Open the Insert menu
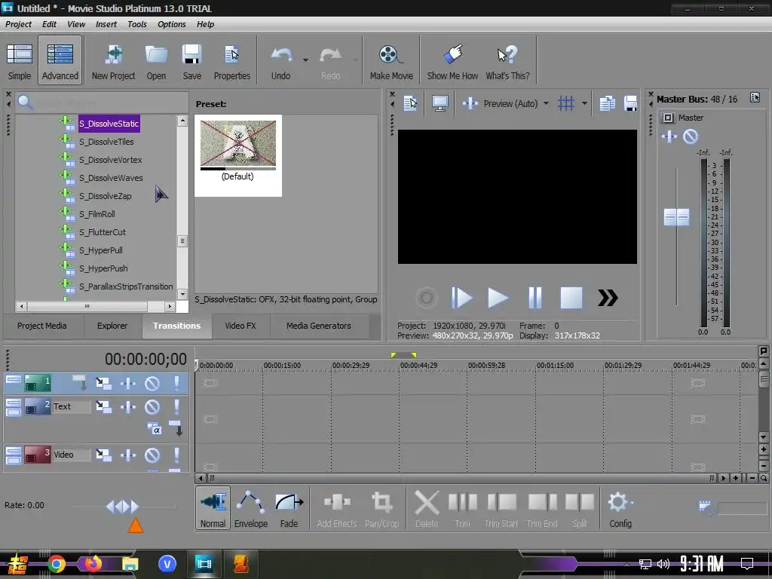 (106, 24)
